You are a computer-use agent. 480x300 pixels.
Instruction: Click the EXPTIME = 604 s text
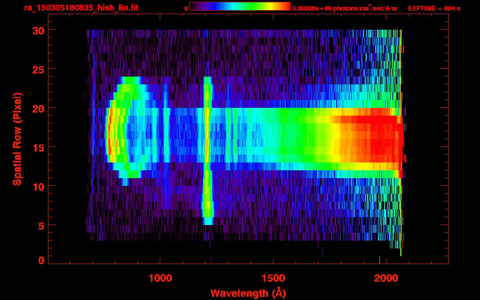[434, 8]
